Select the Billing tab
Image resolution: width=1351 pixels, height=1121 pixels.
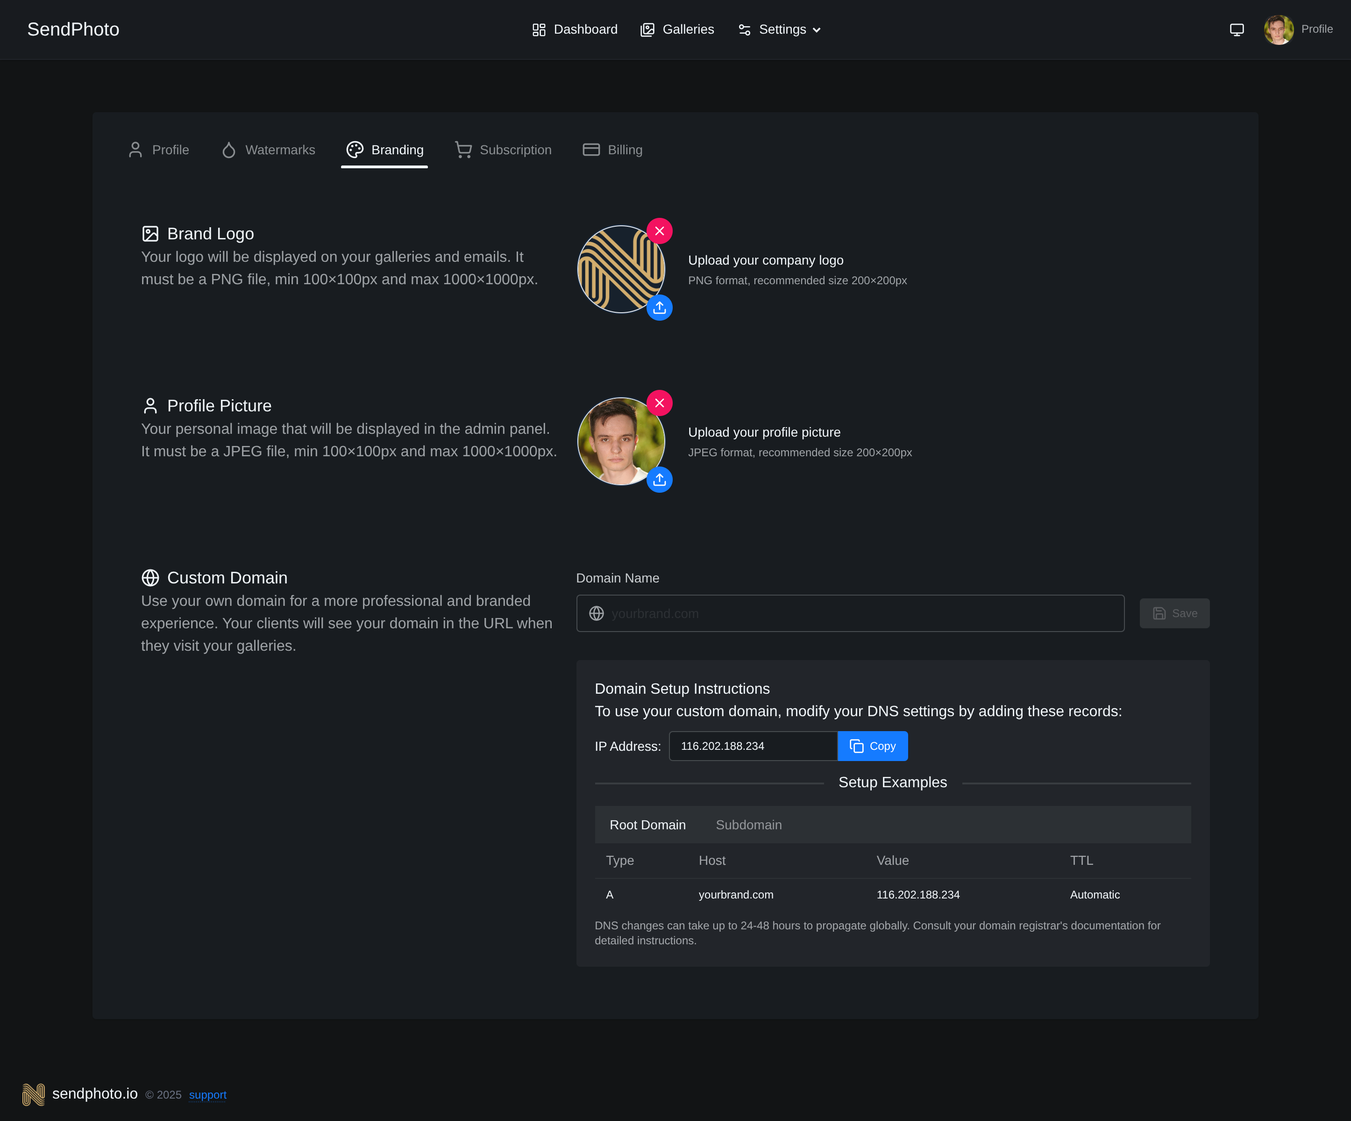point(612,150)
